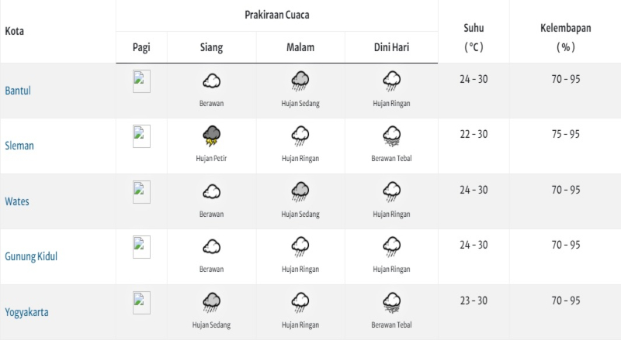Click Gunung Kidul's broken Pagi image
Viewport: 621px width, 340px height.
coord(141,247)
